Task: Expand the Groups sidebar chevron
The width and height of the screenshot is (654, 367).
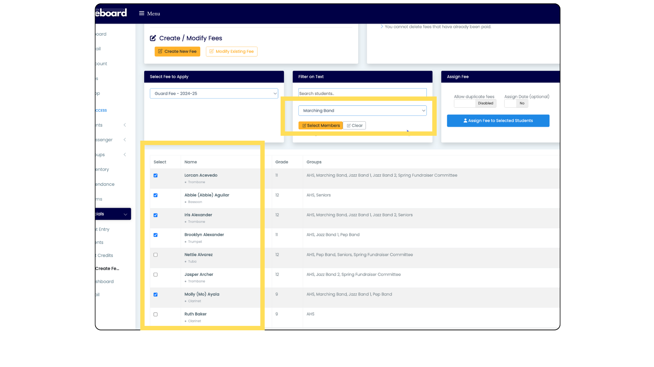Action: point(125,155)
